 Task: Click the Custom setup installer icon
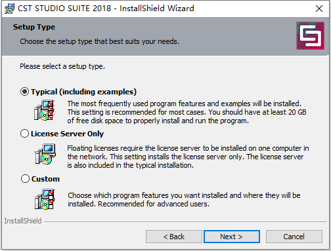click(x=45, y=199)
